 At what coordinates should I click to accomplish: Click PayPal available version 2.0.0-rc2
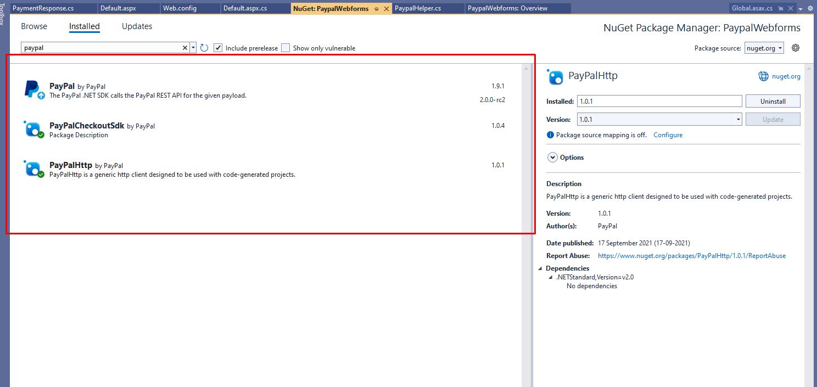(492, 100)
